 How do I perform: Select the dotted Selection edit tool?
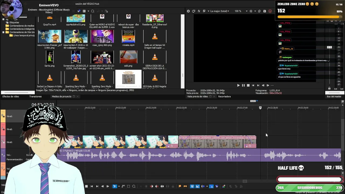coord(129,186)
